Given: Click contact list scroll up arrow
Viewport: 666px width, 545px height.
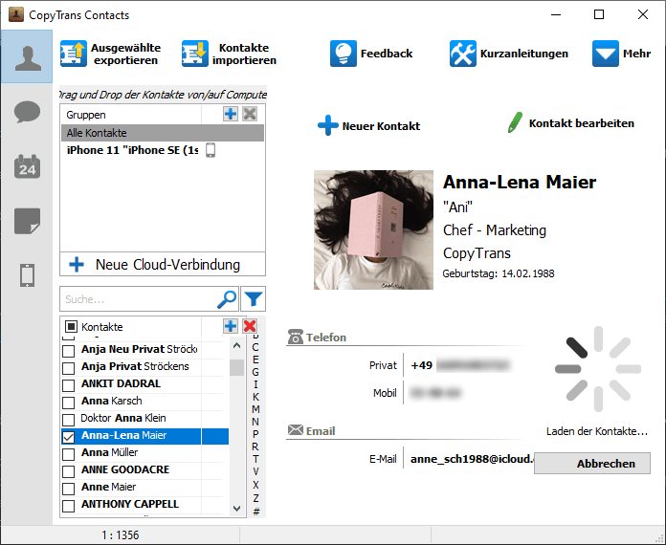Looking at the screenshot, I should (237, 345).
